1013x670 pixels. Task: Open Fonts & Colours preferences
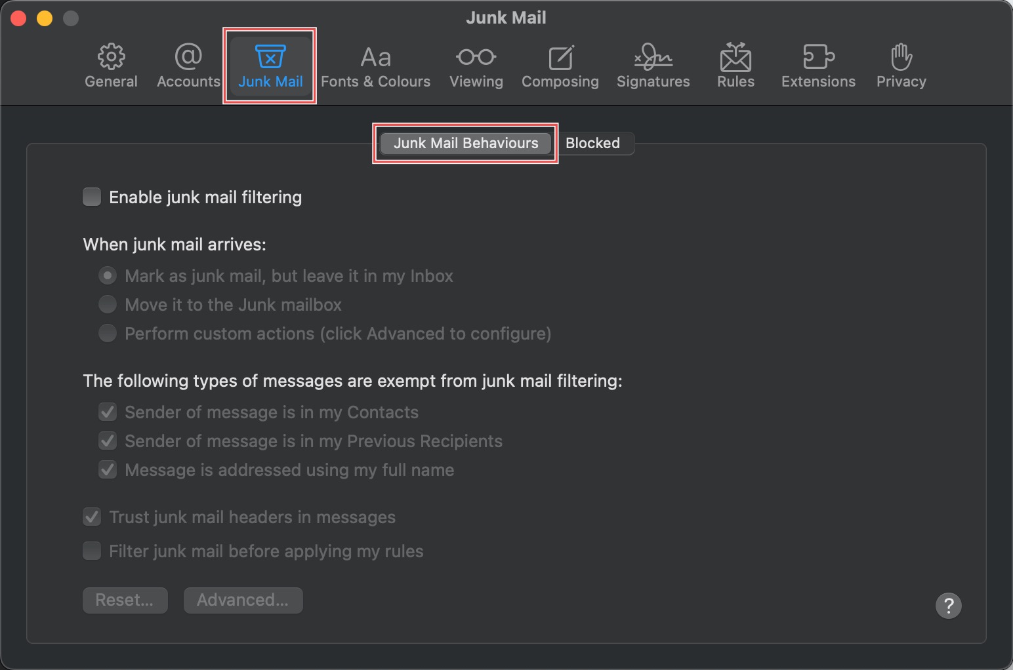click(375, 66)
